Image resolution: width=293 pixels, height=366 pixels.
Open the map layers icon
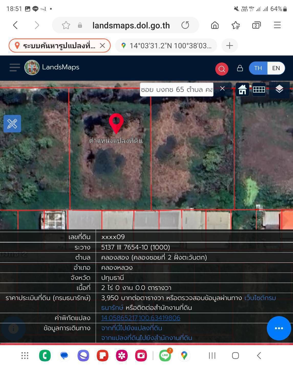click(x=279, y=90)
